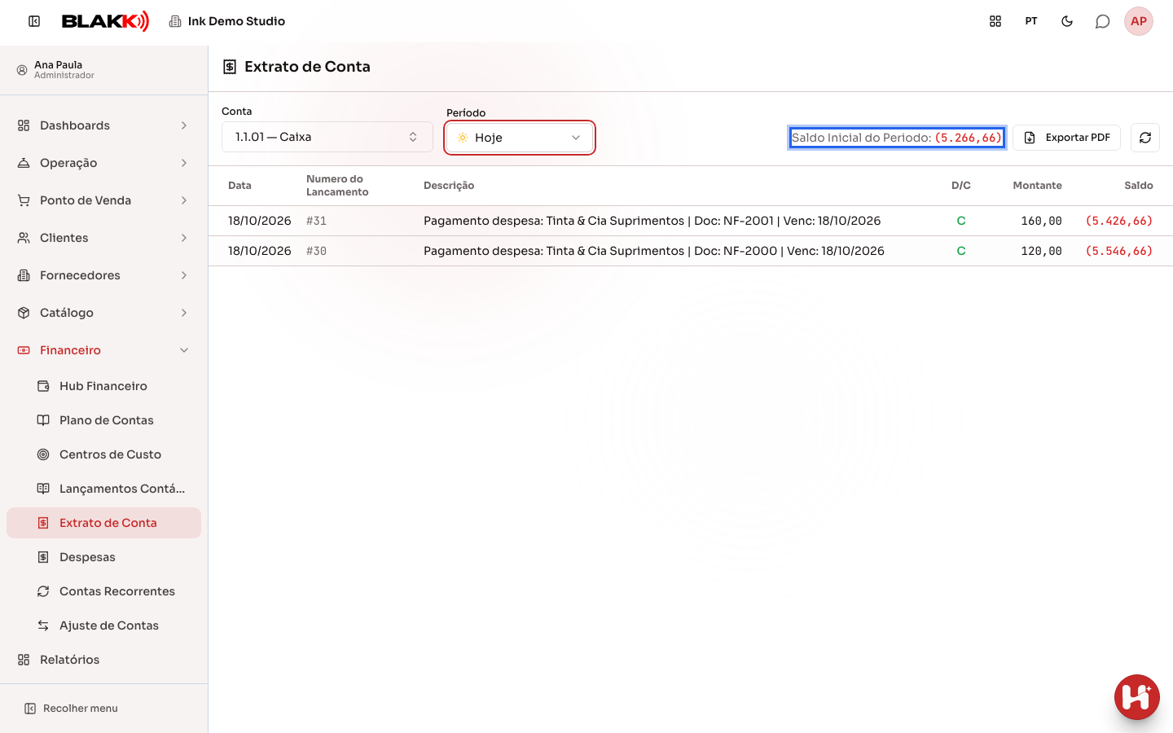Open the apps grid icon
1173x733 pixels.
tap(995, 21)
